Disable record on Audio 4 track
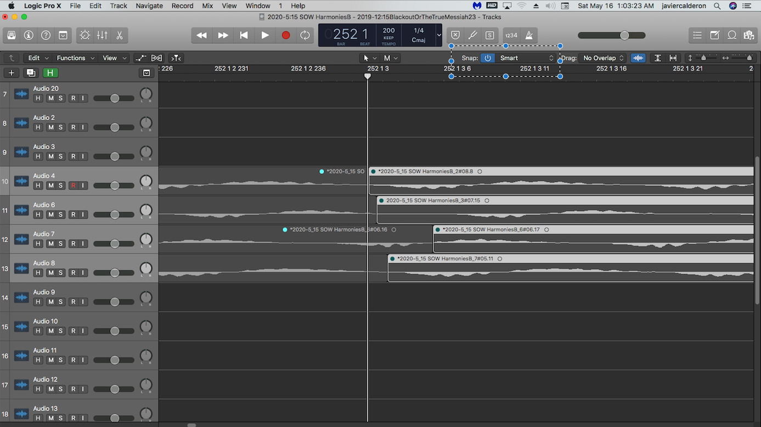Screen dimensions: 761x427 click(73, 186)
